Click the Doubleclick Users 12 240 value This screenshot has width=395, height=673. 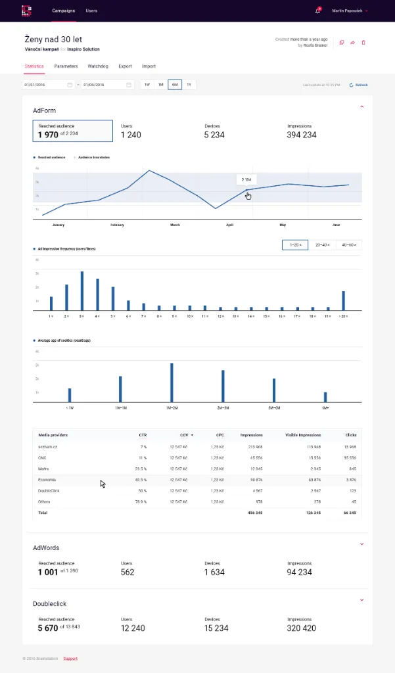pos(133,628)
